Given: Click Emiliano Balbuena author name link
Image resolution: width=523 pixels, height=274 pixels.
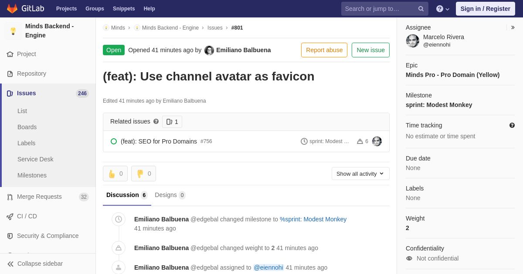Looking at the screenshot, I should click(x=244, y=50).
